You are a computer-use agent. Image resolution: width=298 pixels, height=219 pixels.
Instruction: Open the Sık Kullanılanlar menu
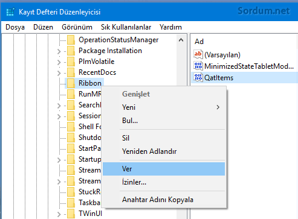pos(126,27)
